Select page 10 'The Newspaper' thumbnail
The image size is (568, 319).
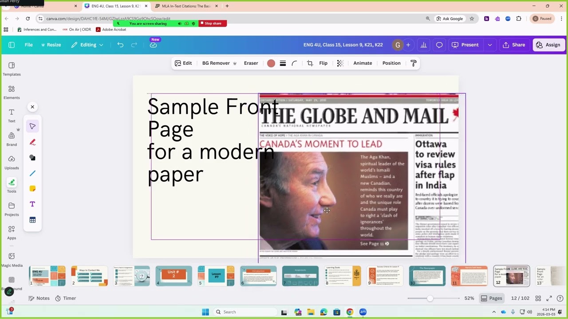427,276
